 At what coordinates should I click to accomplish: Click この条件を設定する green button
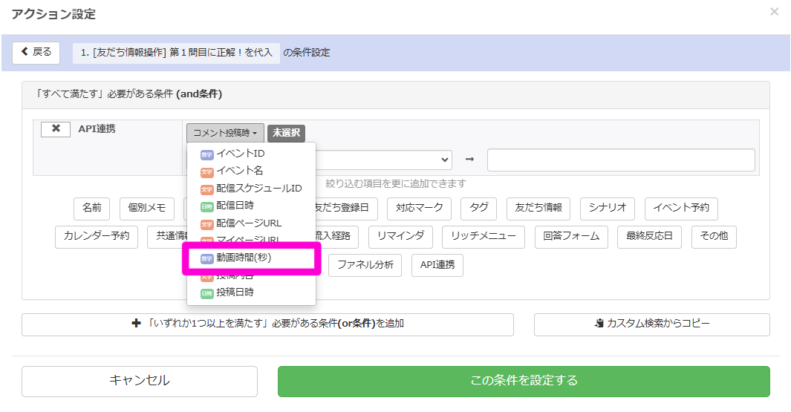[x=524, y=382]
